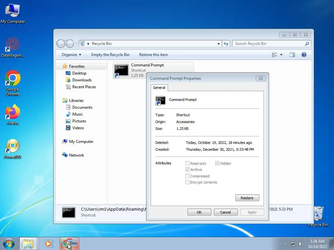
Task: Click the search magnifier icon
Action: (307, 44)
